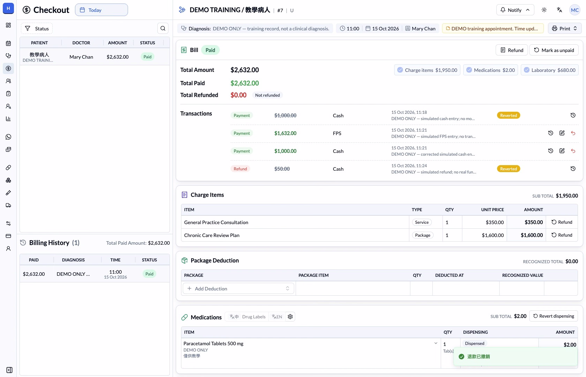Image resolution: width=586 pixels, height=377 pixels.
Task: Open the calendar icon in sidebar
Action: tap(8, 43)
